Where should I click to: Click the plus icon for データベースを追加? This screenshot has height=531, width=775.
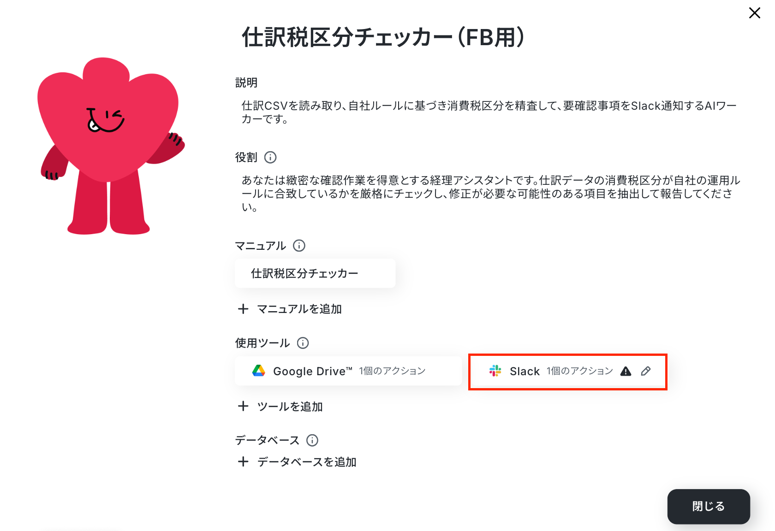243,461
